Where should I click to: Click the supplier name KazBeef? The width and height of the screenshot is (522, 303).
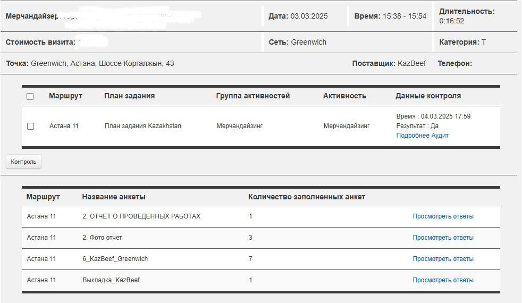[411, 63]
